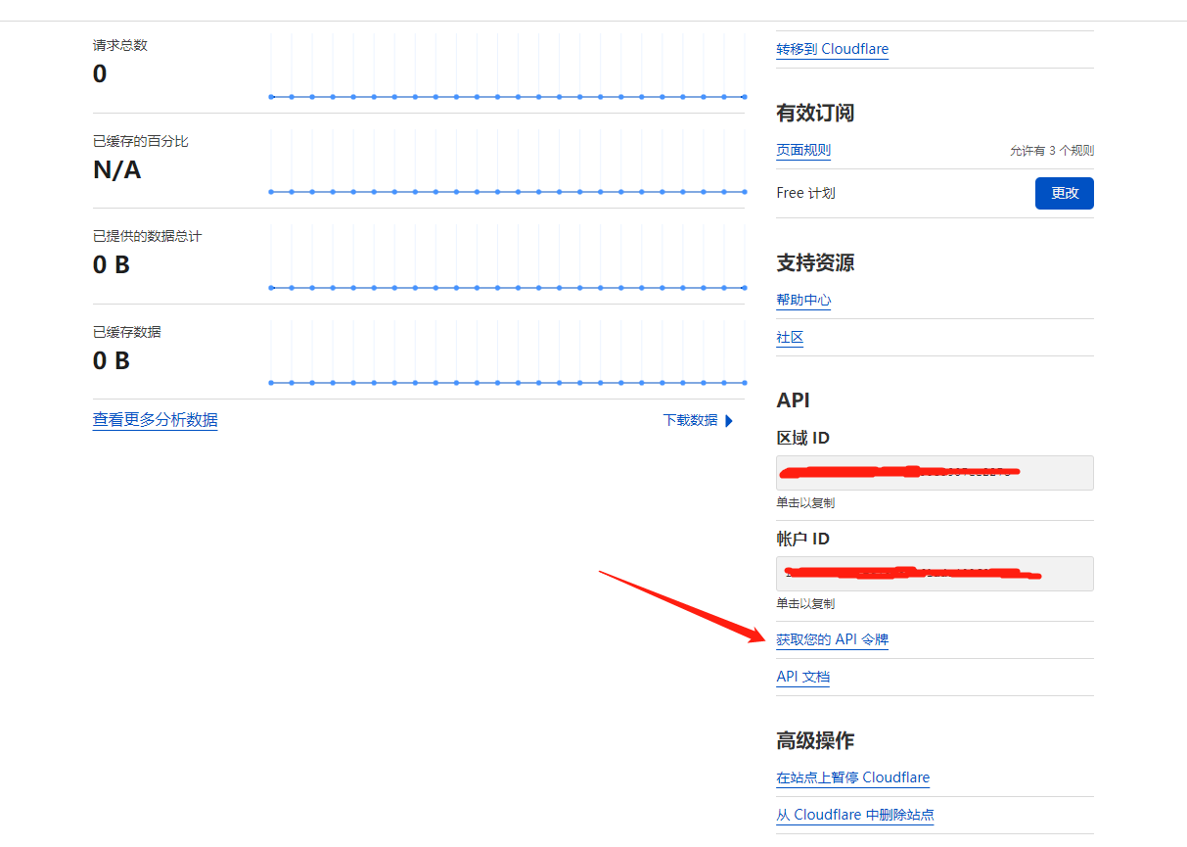
Task: Copy the 帐户 ID value field
Action: tap(934, 574)
